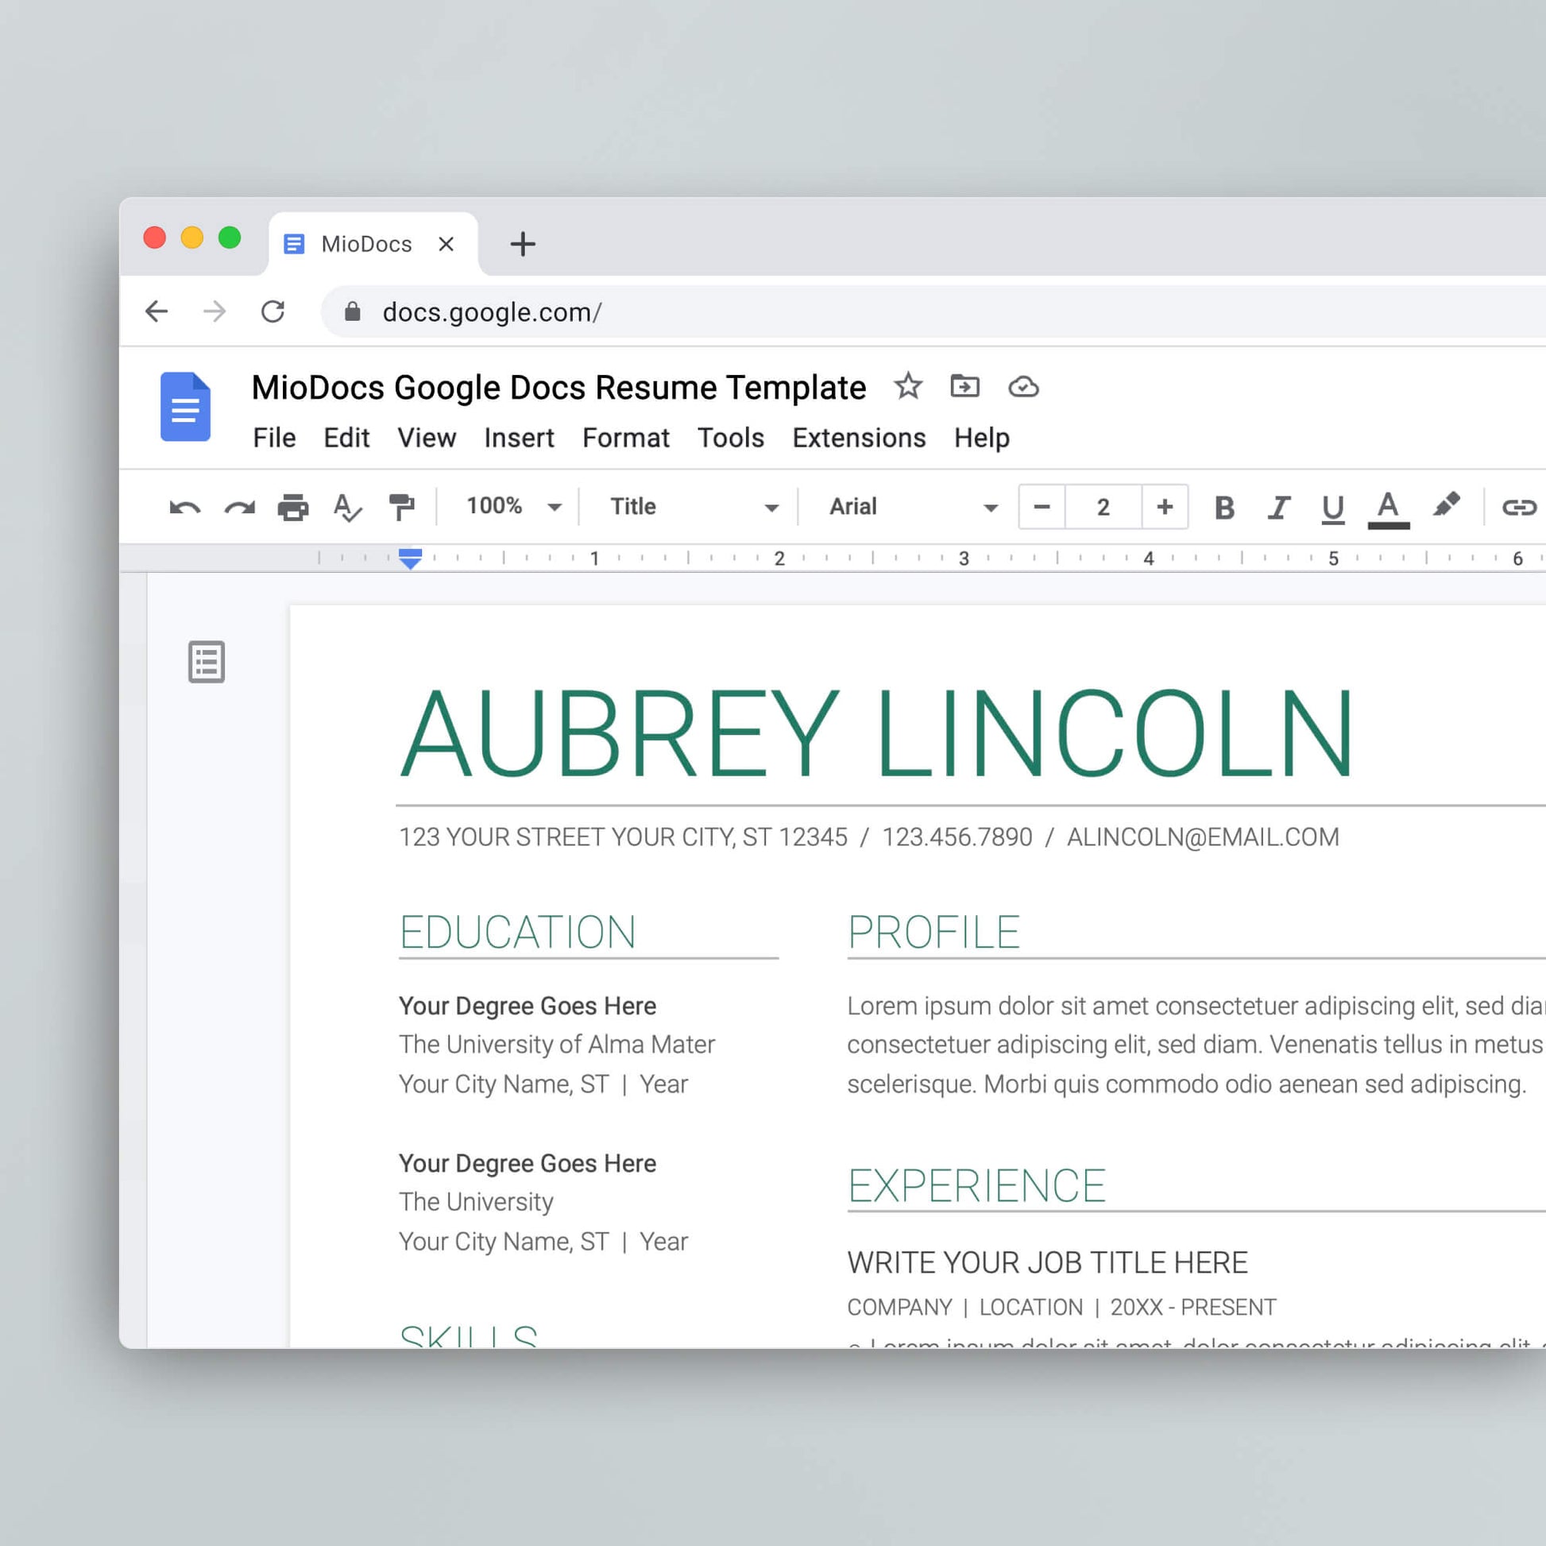Screen dimensions: 1546x1546
Task: Open the Format menu
Action: 626,438
